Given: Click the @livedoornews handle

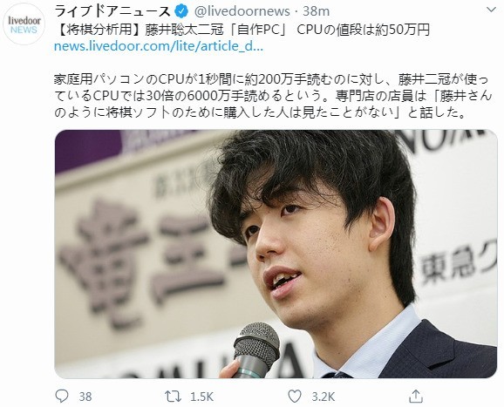Looking at the screenshot, I should coord(242,12).
